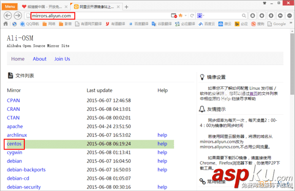This screenshot has width=295, height=191.
Task: Close the Aliyun mirror site tab
Action: (x=118, y=7)
